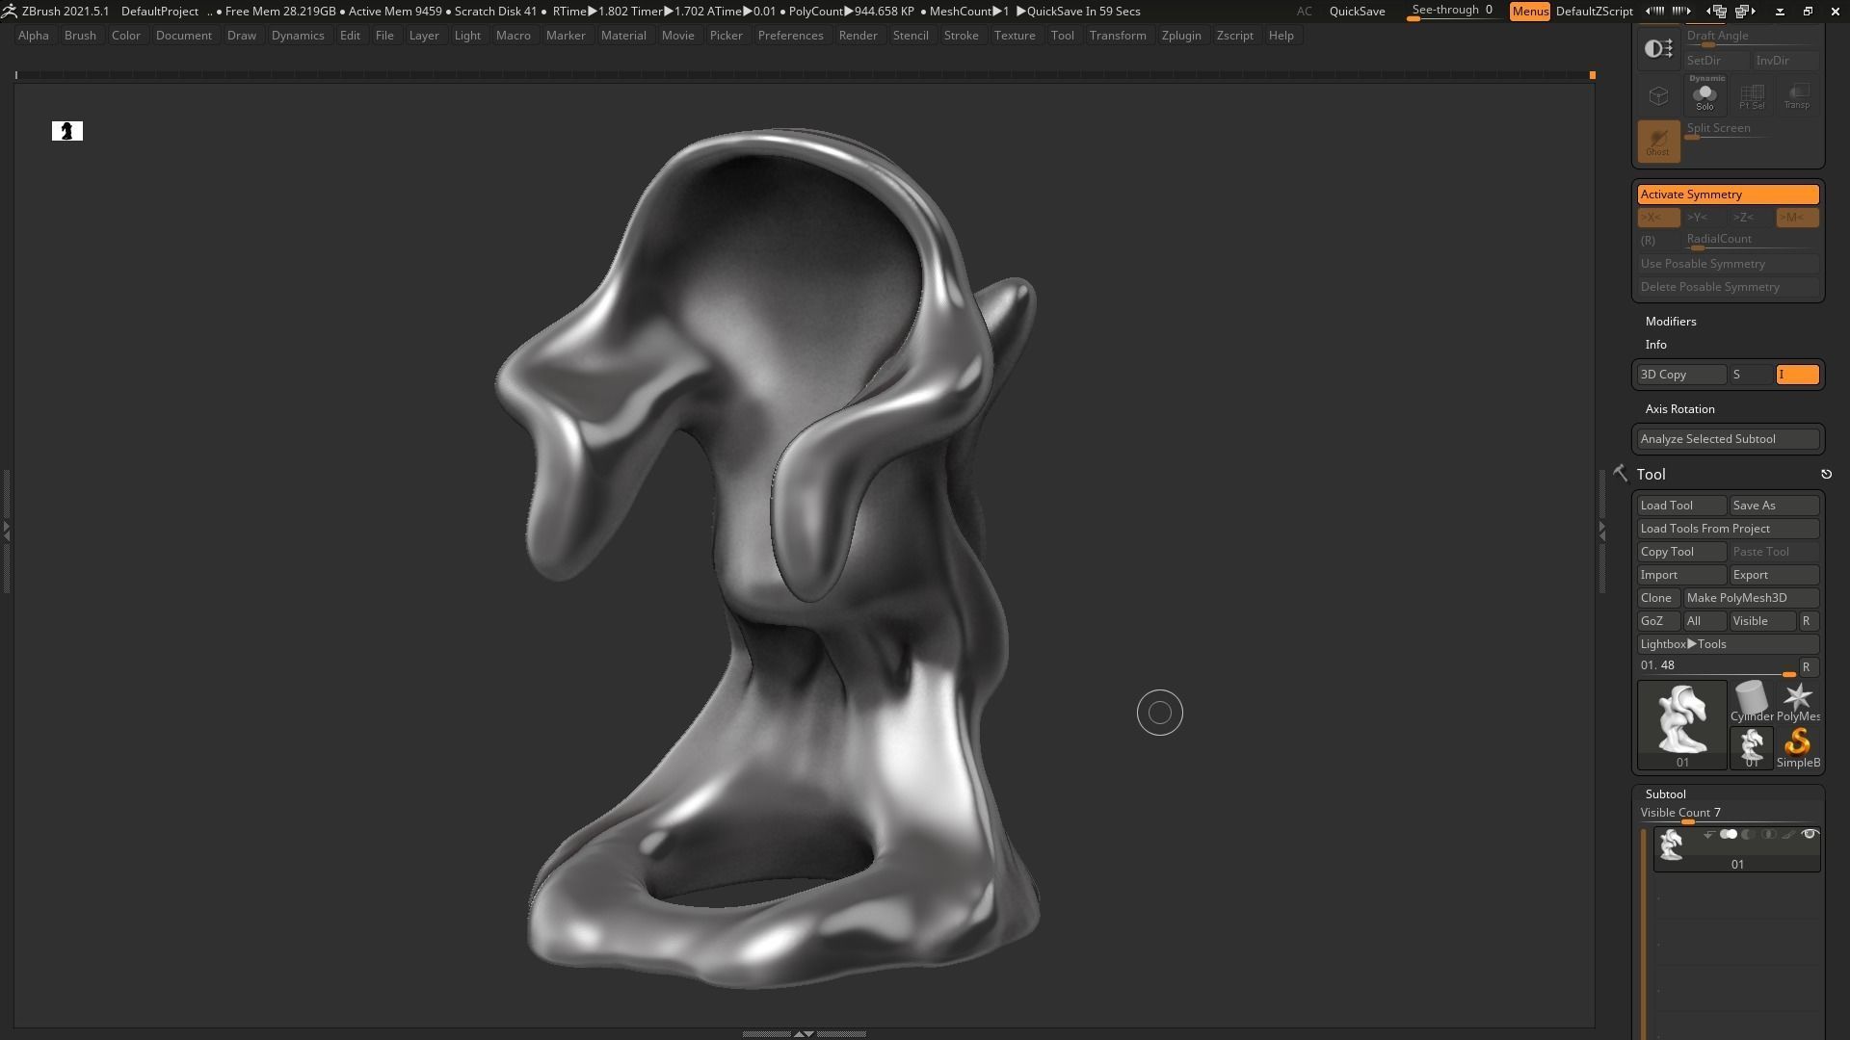
Task: Open the Stroke menu
Action: click(x=961, y=36)
